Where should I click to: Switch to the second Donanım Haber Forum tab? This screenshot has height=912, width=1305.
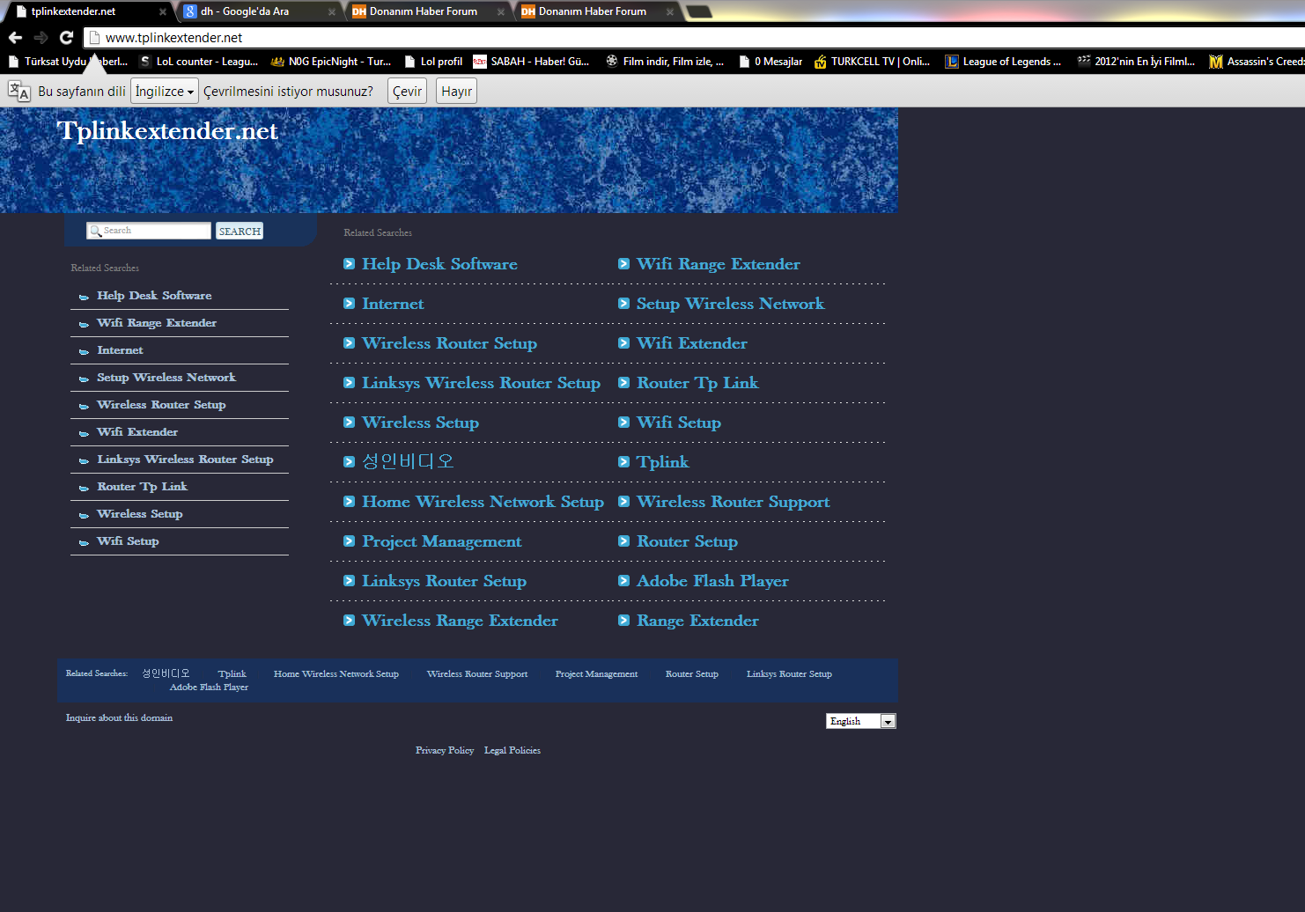tap(594, 11)
